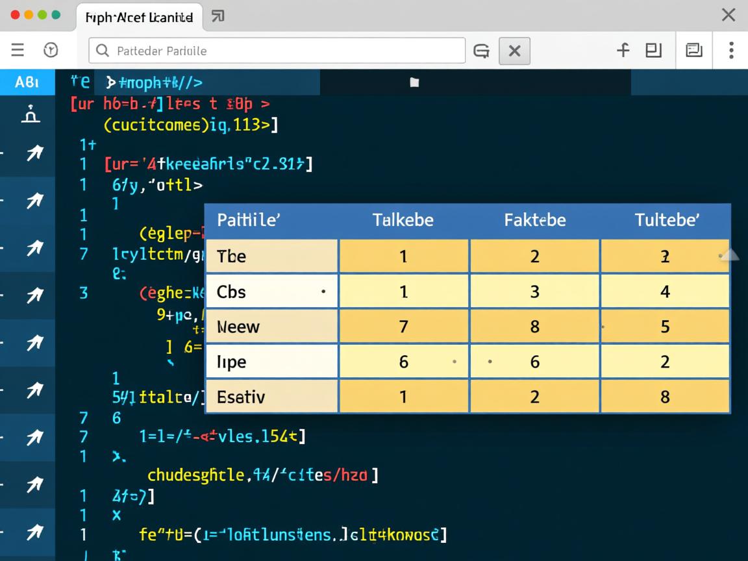Click the plus icon in the toolbar
The height and width of the screenshot is (561, 748).
pyautogui.click(x=623, y=50)
